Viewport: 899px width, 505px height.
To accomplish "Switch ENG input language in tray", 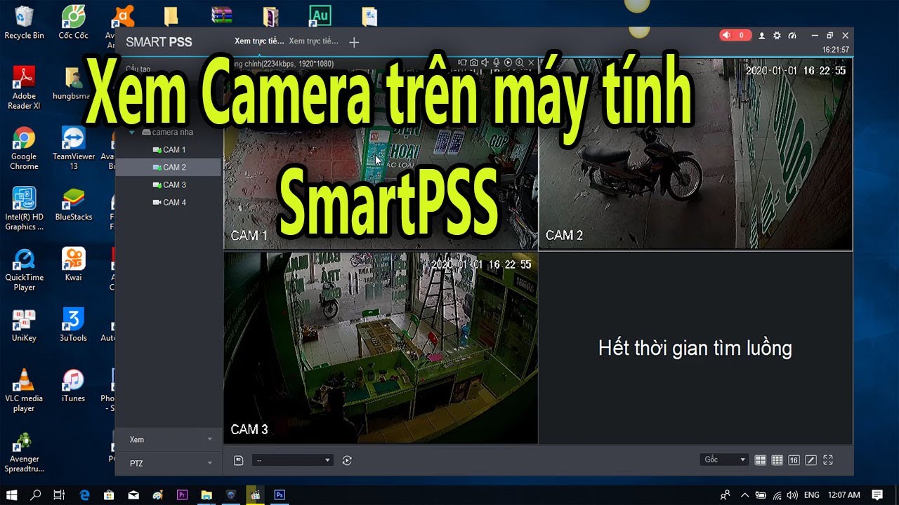I will (x=811, y=494).
